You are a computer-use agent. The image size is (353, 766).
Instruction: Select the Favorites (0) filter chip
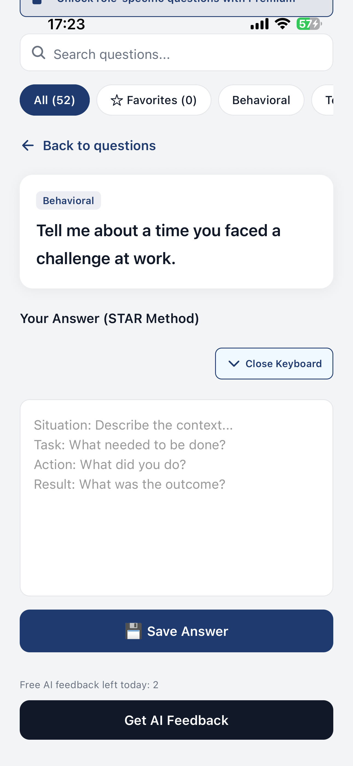154,100
